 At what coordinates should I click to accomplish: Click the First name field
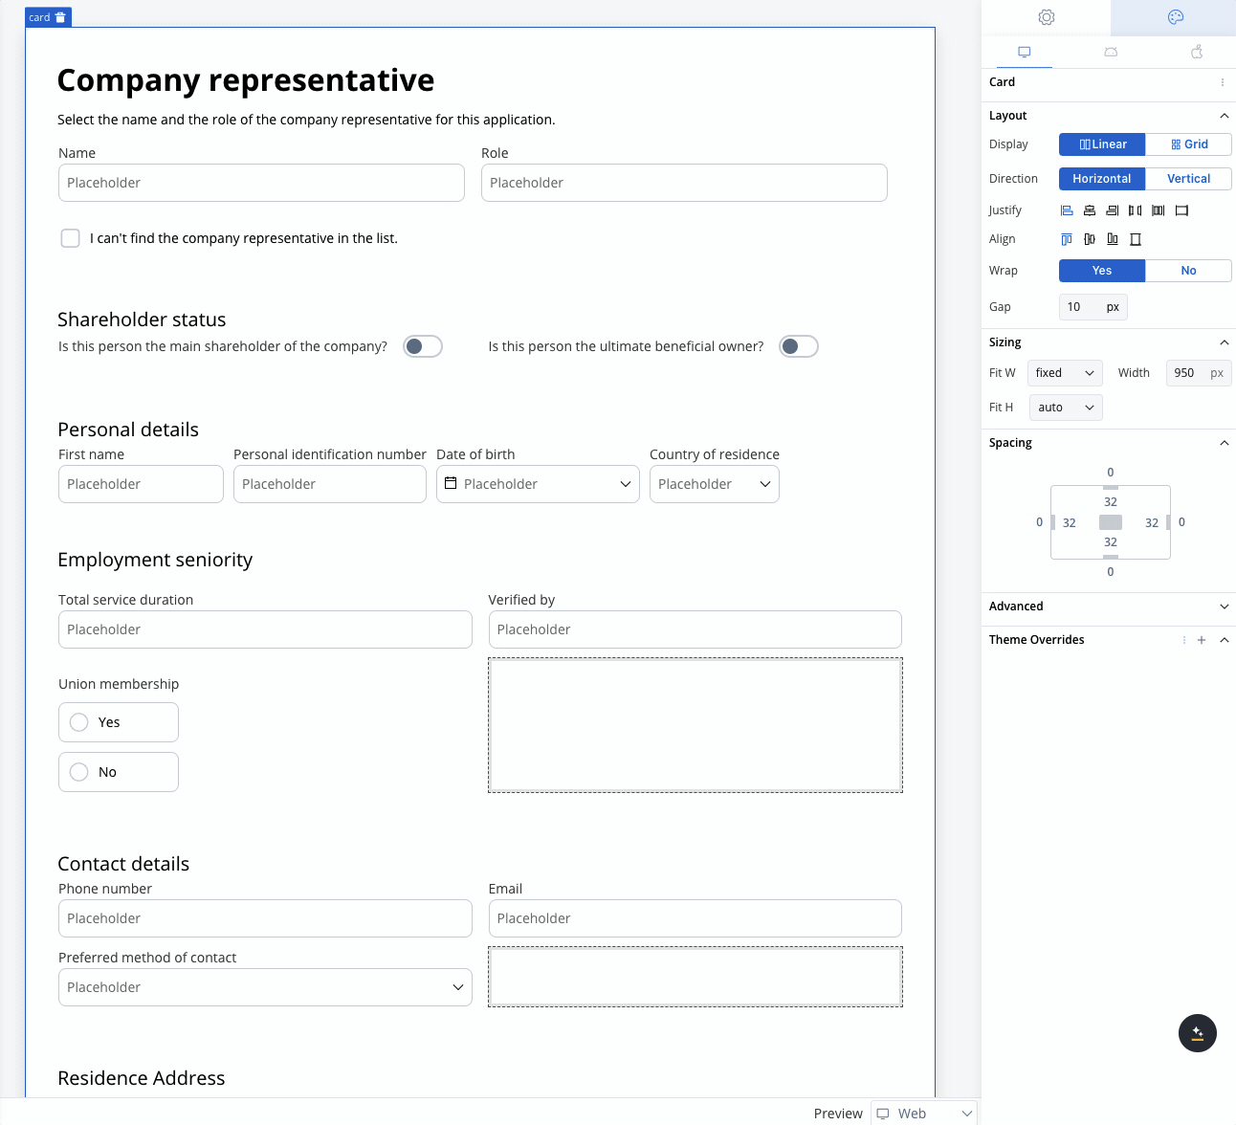(x=141, y=484)
